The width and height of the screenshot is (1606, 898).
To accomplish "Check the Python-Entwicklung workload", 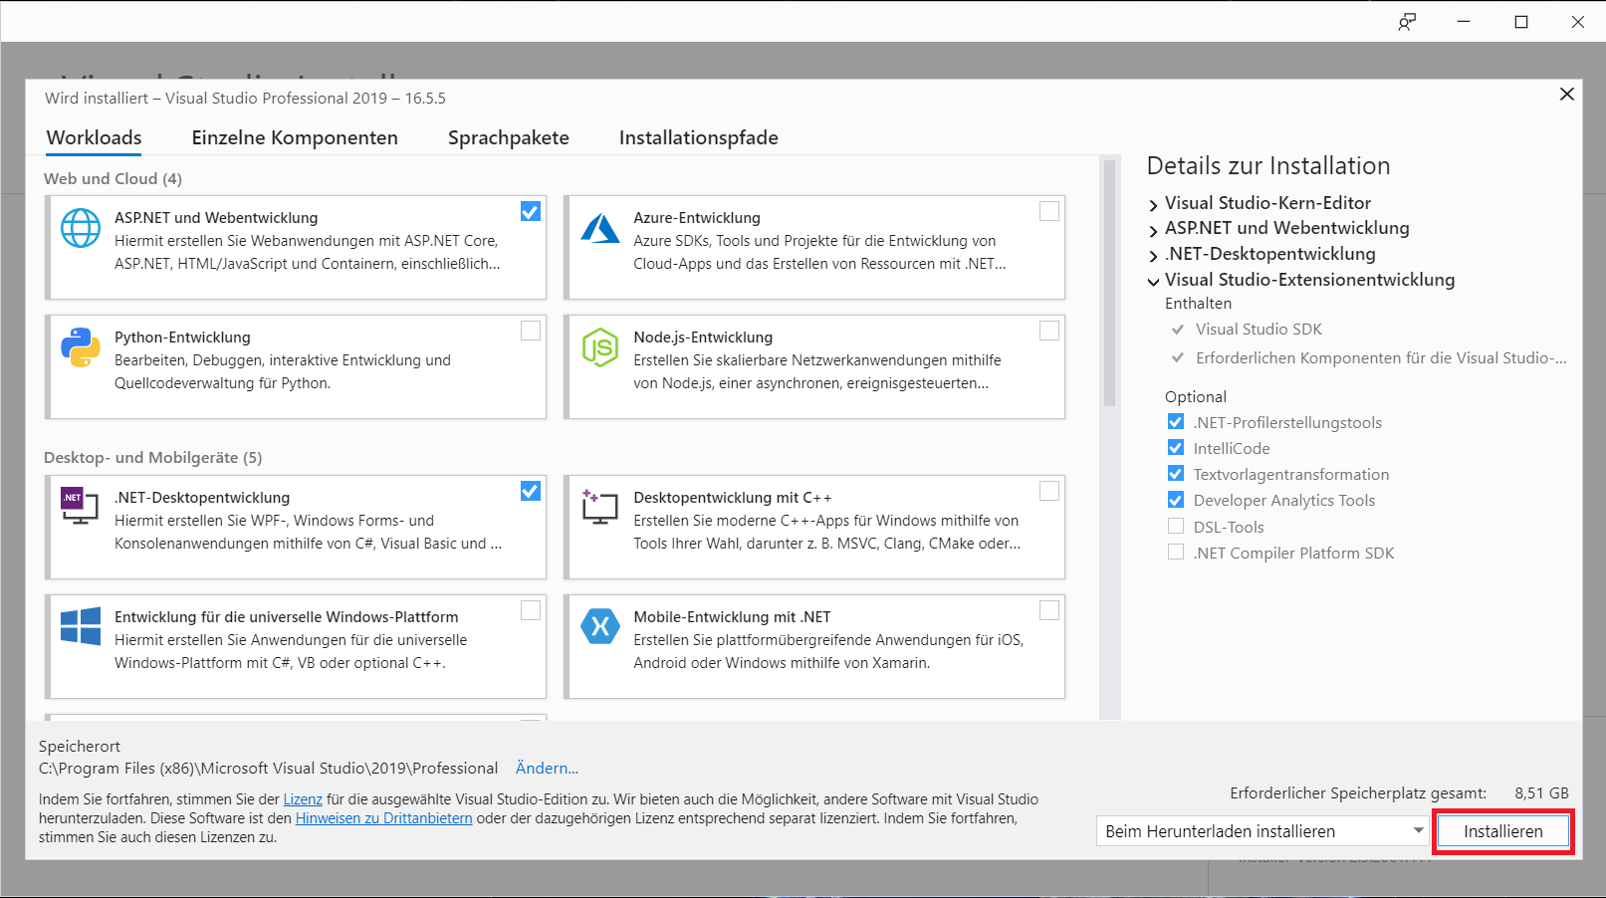I will click(531, 331).
